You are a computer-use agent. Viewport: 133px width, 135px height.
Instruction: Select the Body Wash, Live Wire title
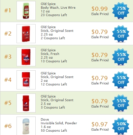tap(58, 8)
